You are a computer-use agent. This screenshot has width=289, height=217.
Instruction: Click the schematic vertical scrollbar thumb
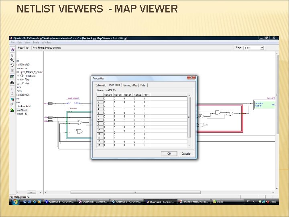277,94
